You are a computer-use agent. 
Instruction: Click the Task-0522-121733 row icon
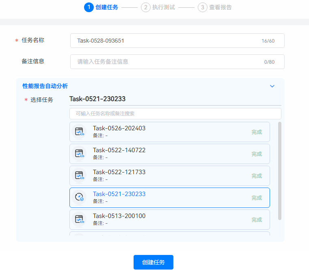coord(79,176)
